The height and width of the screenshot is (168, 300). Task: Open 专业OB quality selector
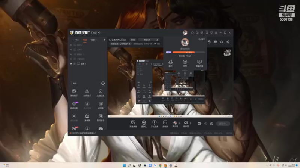(x=148, y=40)
